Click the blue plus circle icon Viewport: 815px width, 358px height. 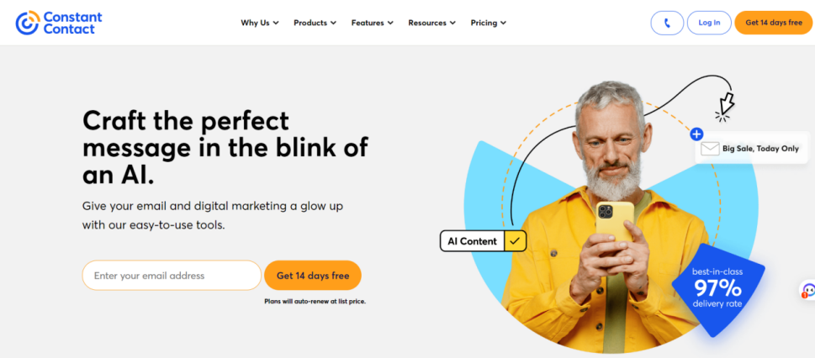point(696,134)
